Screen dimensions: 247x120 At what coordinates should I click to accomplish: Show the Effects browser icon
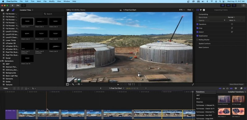coord(241,89)
